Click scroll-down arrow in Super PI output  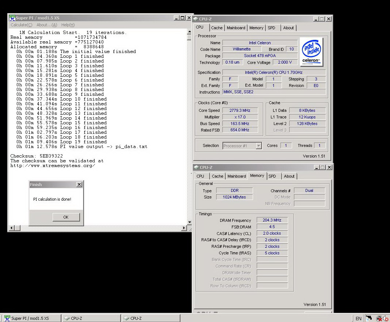click(x=190, y=222)
